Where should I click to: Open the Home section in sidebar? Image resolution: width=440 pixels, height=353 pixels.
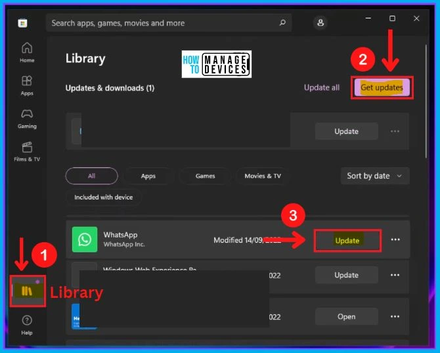point(27,52)
